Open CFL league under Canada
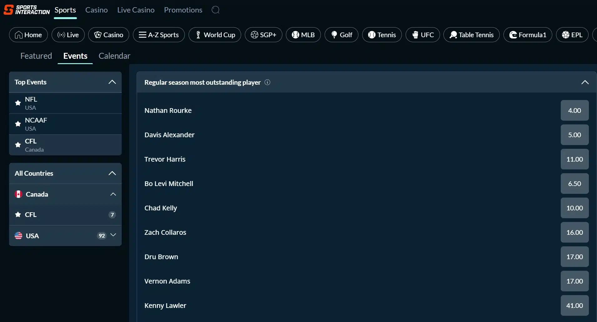The width and height of the screenshot is (597, 322). (x=65, y=215)
